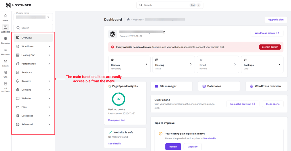Open the Website name dropdown

click(33, 17)
